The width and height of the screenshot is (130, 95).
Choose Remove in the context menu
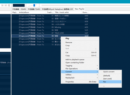pyautogui.click(x=80, y=42)
